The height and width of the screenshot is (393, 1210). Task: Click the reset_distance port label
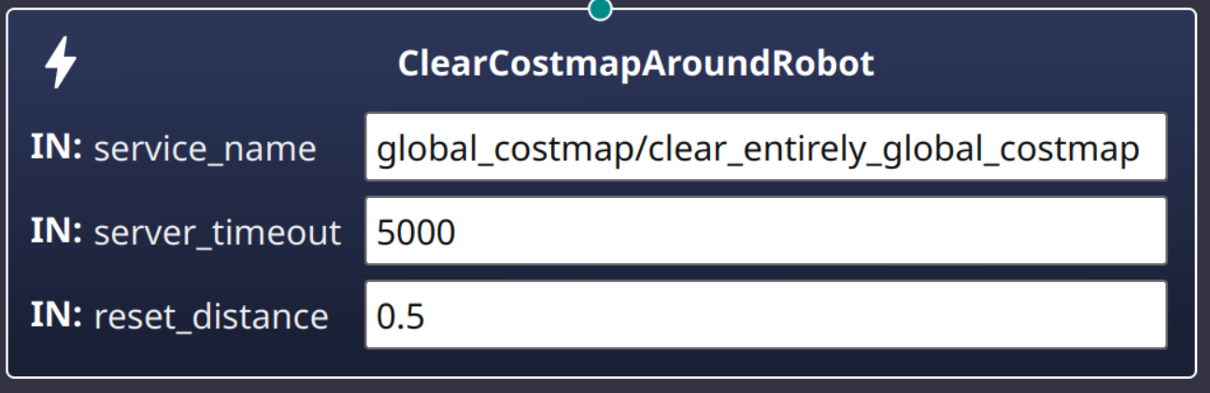(210, 316)
